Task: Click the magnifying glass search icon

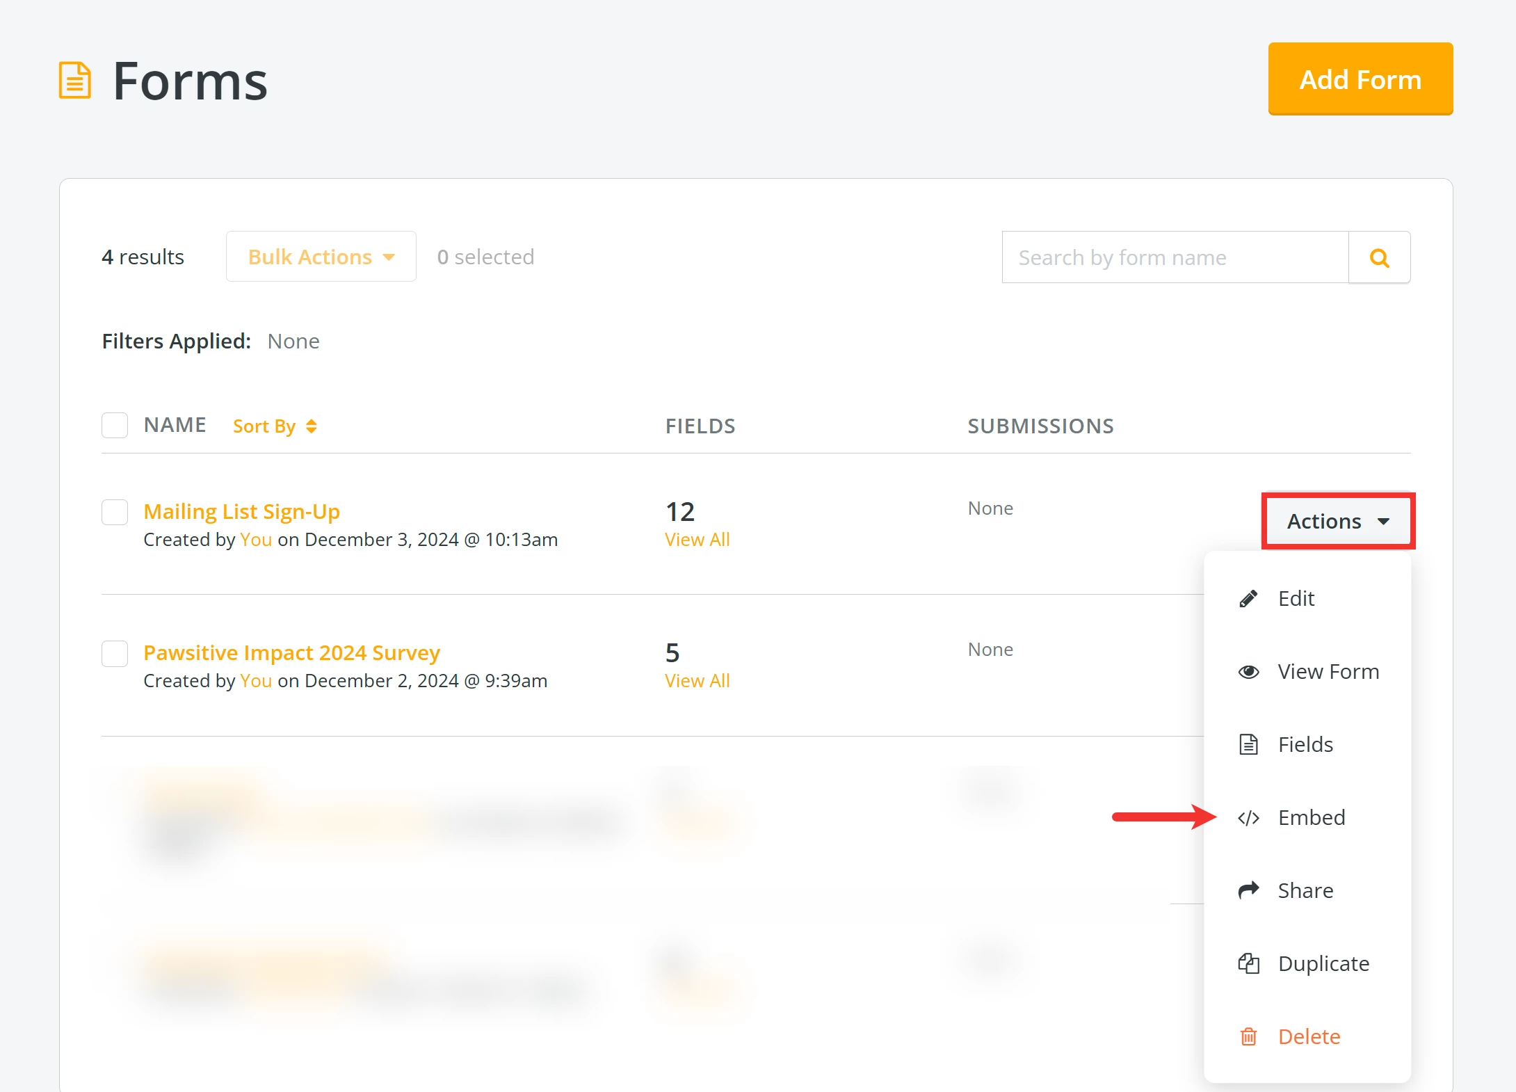Action: coord(1379,258)
